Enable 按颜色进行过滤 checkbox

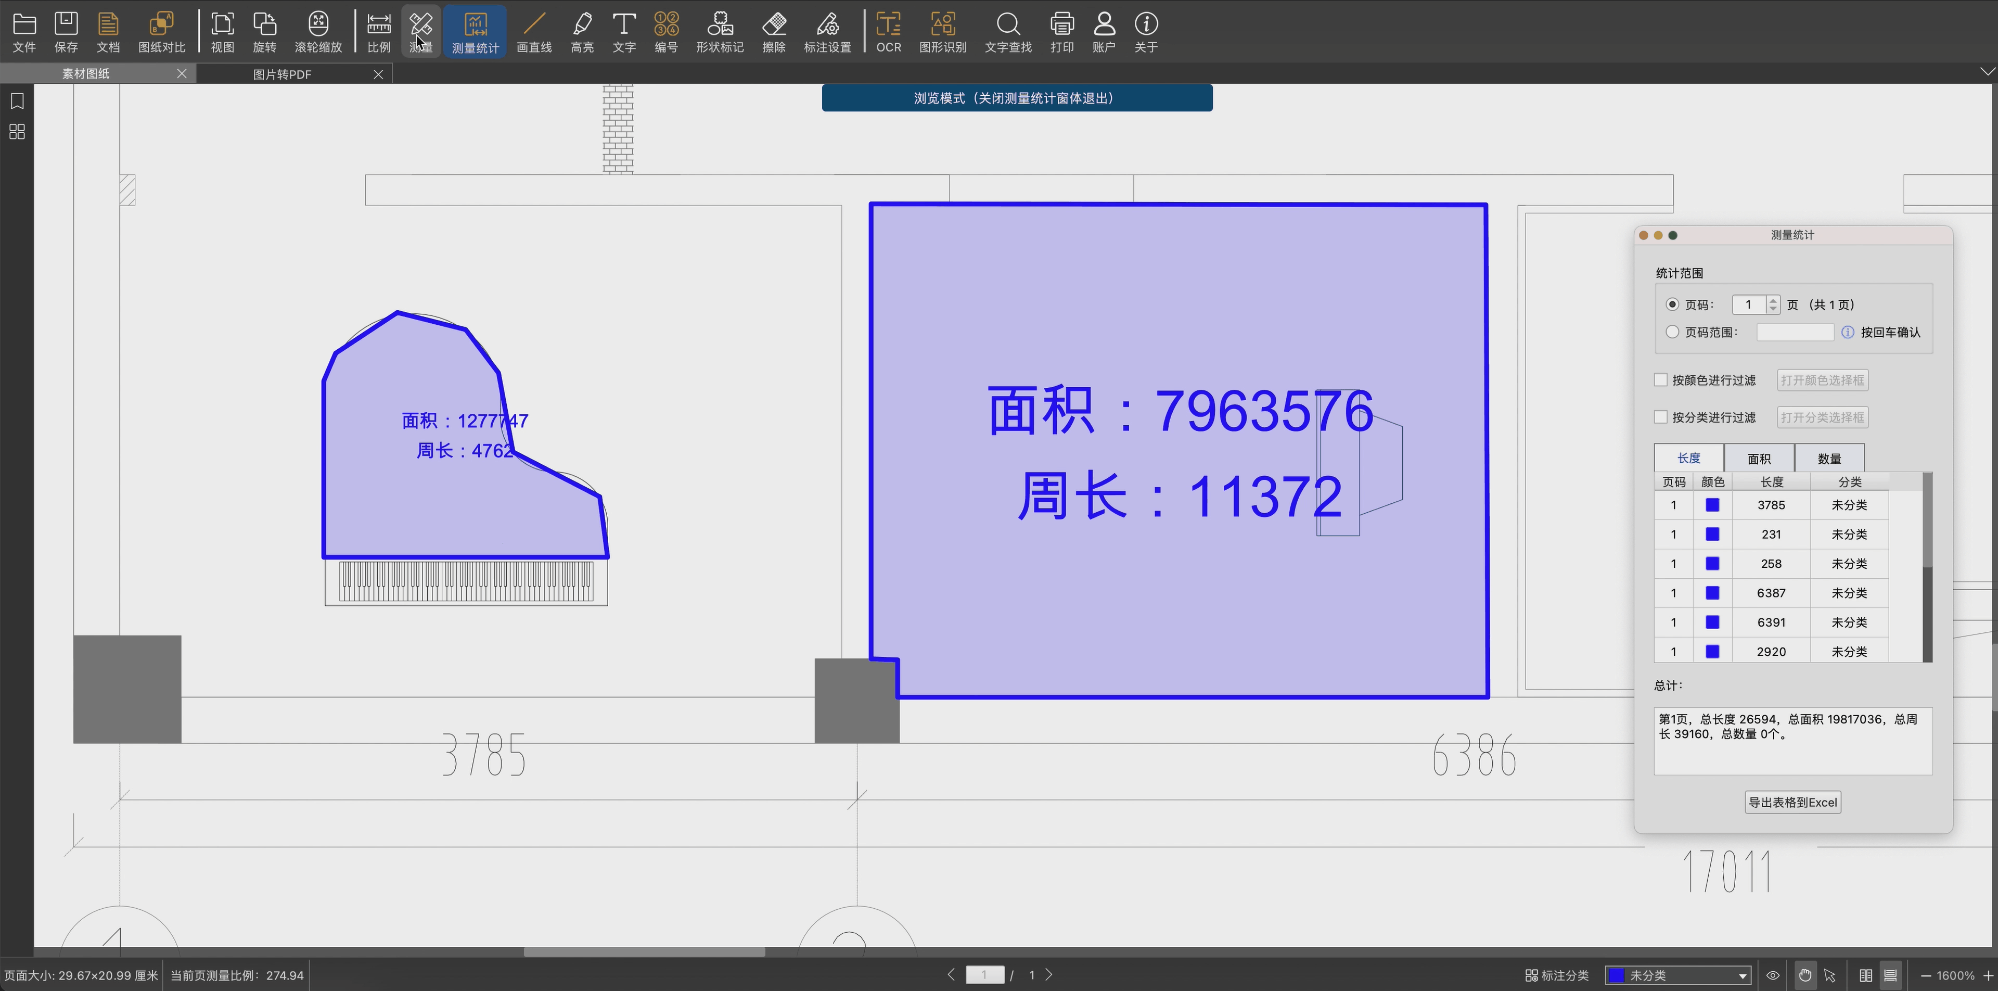(x=1661, y=380)
